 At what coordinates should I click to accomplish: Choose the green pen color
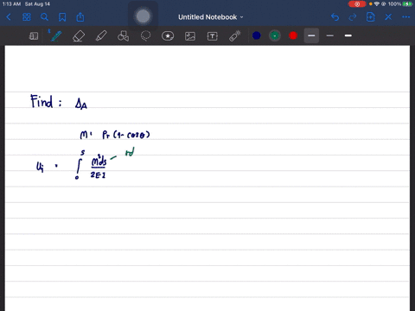(x=275, y=35)
